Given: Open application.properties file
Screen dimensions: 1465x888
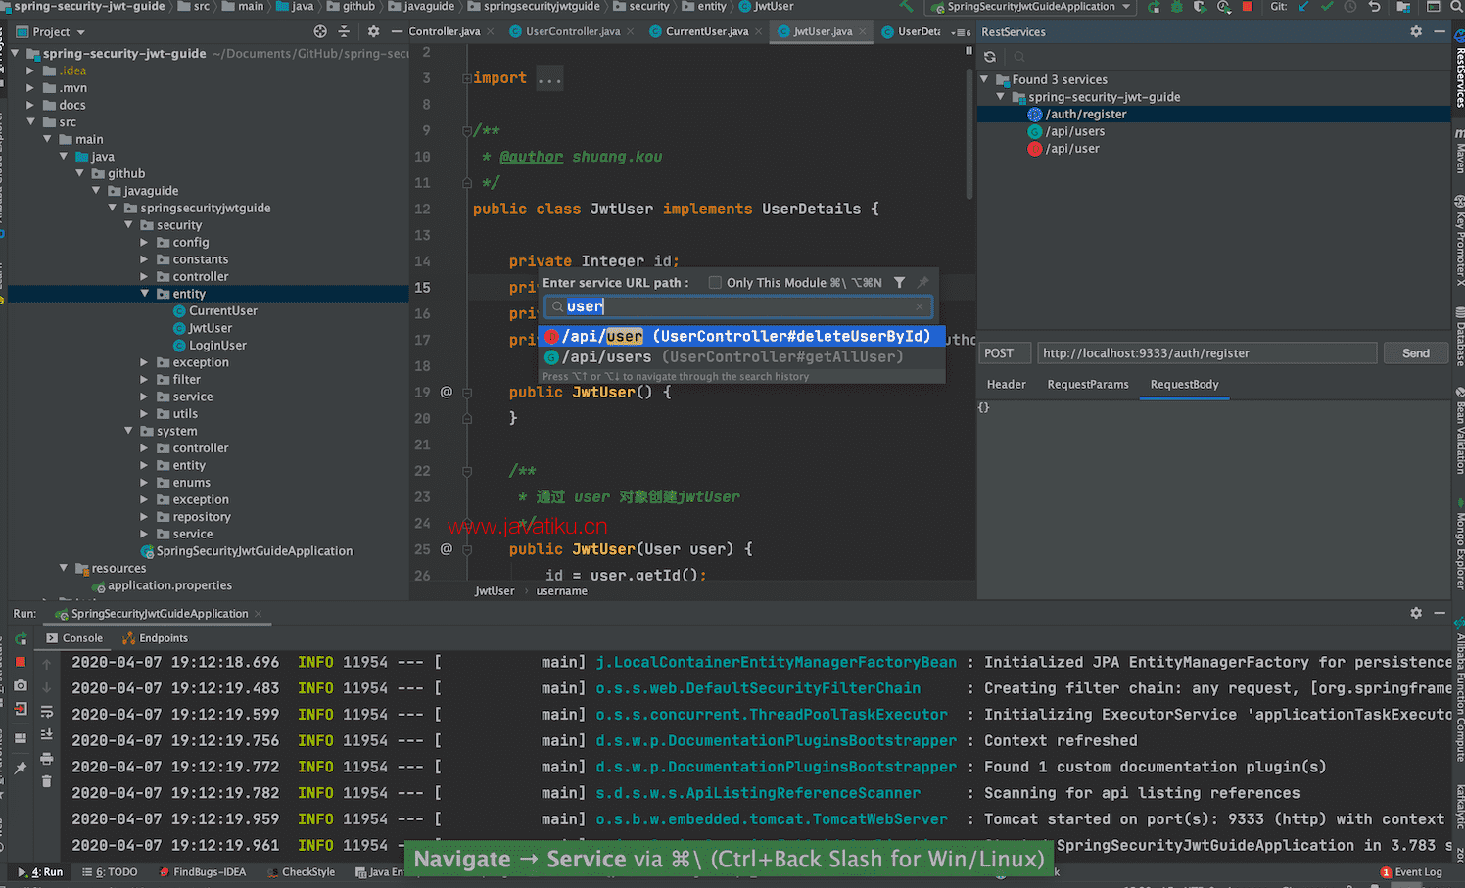Looking at the screenshot, I should [x=169, y=585].
